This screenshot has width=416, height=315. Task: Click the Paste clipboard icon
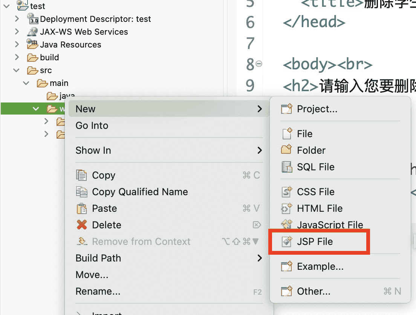[82, 208]
